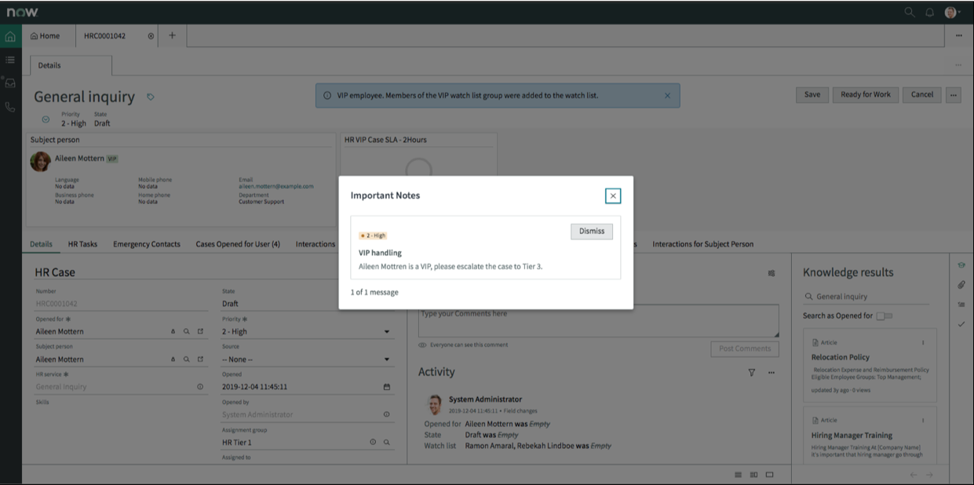Open the phone icon in sidebar

[x=10, y=108]
